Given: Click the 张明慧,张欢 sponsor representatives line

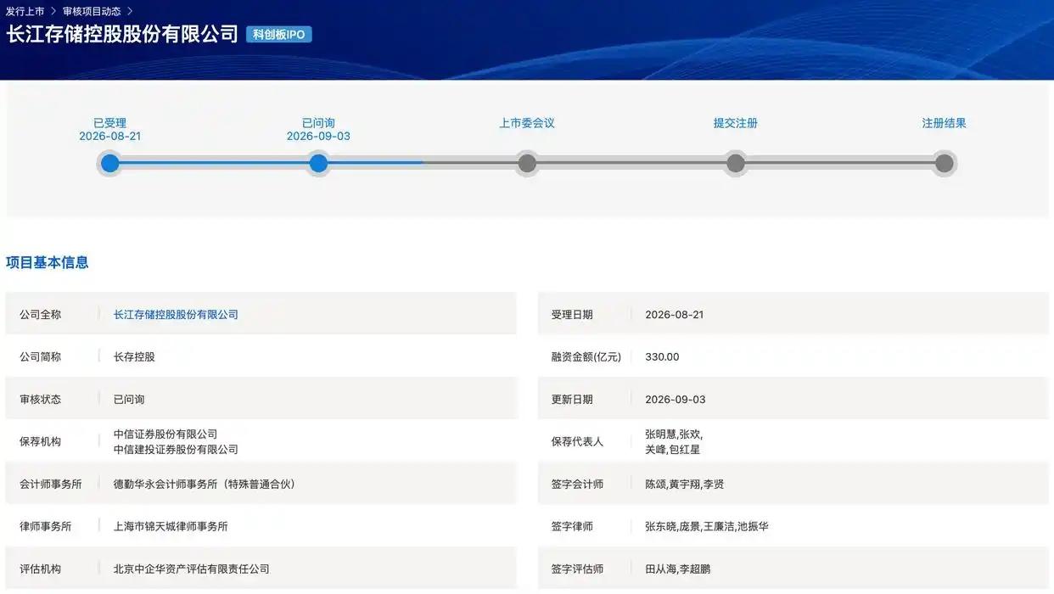Looking at the screenshot, I should coord(674,434).
